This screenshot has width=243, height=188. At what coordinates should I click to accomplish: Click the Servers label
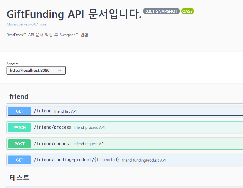click(x=12, y=64)
